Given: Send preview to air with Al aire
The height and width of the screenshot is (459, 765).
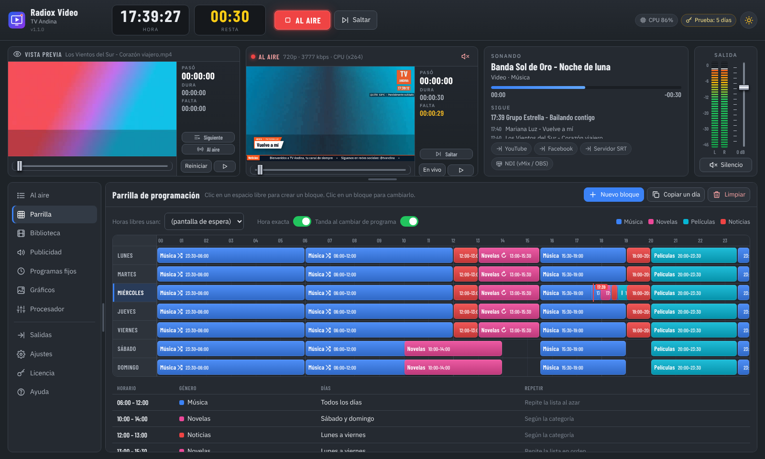Looking at the screenshot, I should [208, 149].
